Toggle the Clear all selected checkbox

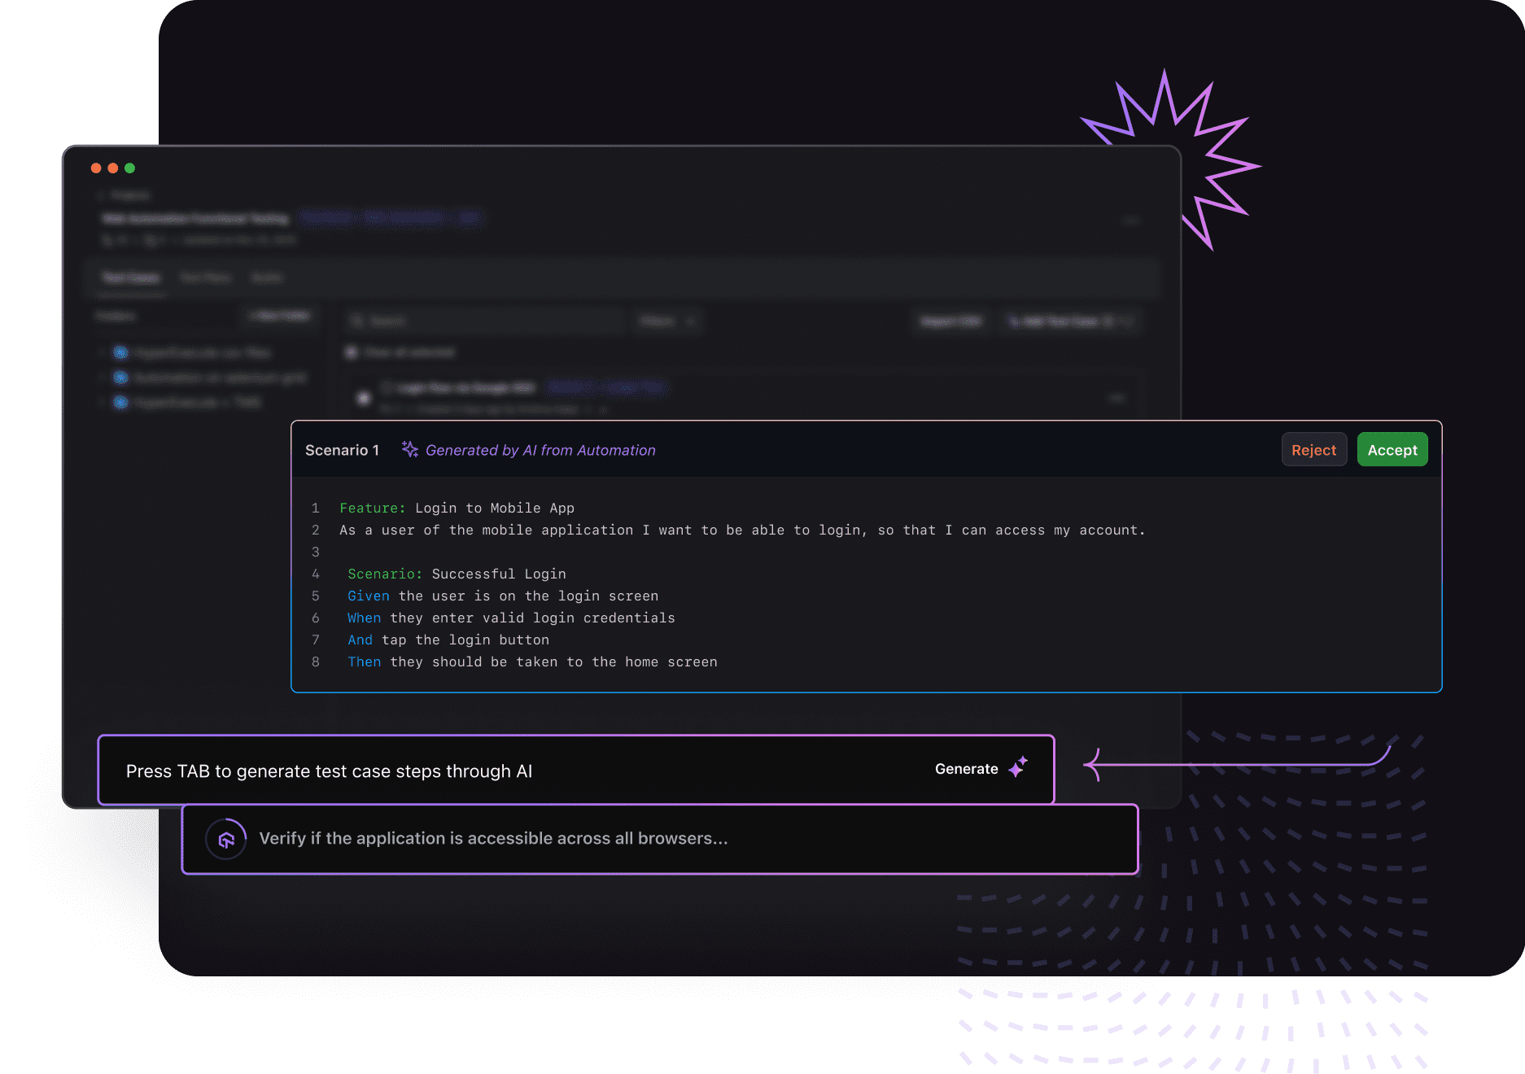[x=352, y=352]
